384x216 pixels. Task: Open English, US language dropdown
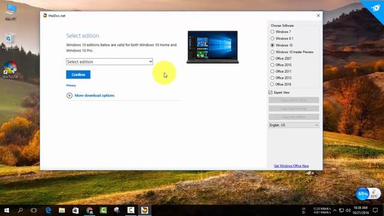click(x=294, y=125)
